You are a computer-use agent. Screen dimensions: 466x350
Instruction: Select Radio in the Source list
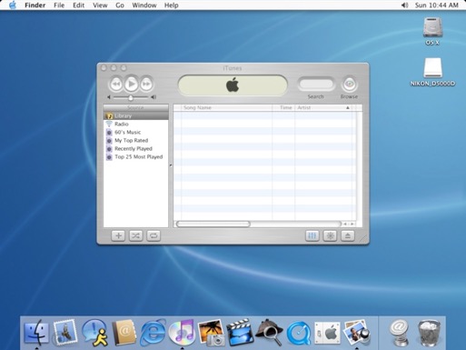click(135, 124)
